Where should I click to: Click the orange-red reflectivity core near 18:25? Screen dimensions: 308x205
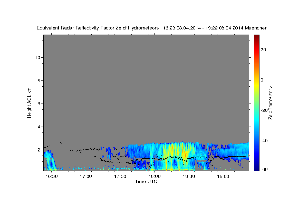(x=184, y=154)
